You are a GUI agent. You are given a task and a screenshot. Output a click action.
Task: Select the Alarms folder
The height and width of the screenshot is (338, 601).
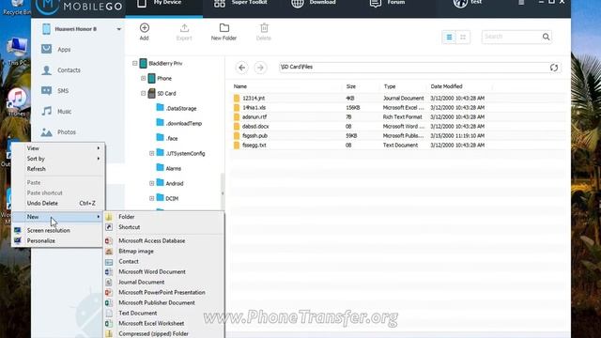(x=169, y=168)
